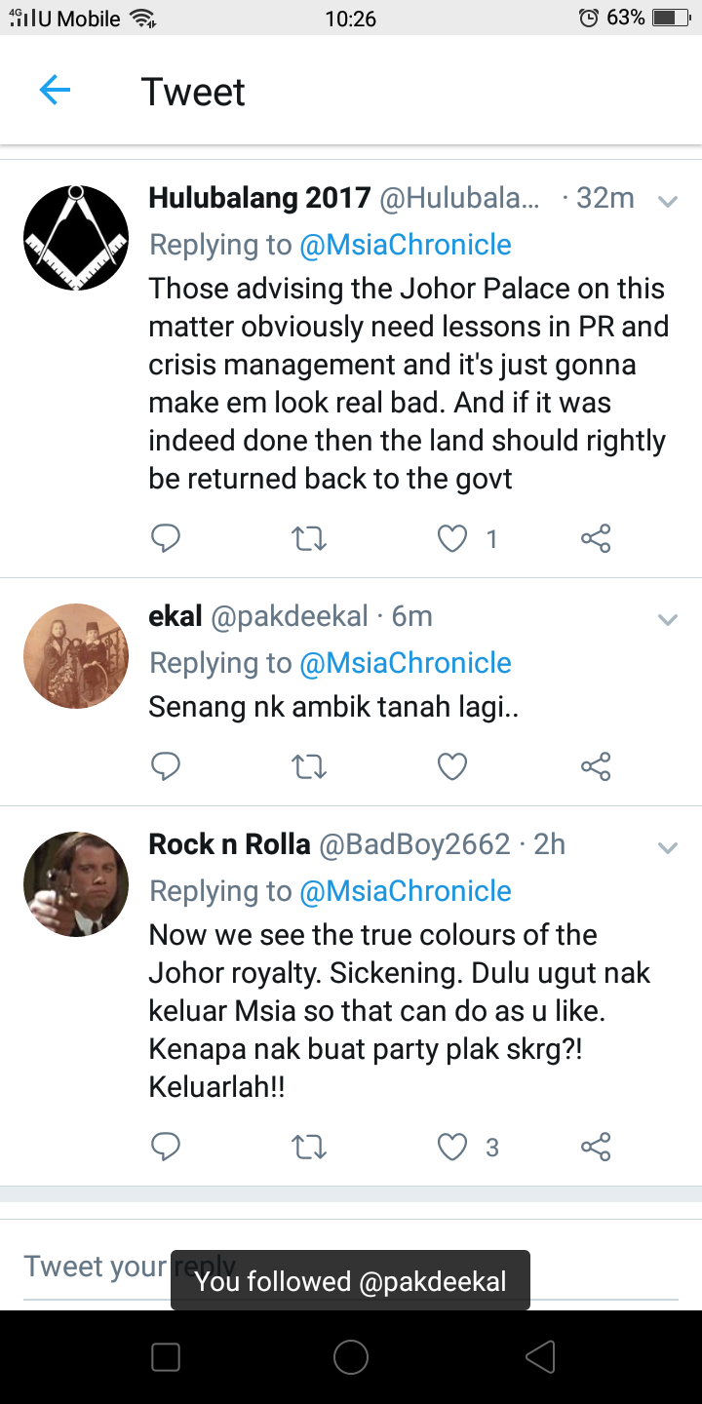
Task: Tap the Tweet your reply field
Action: click(x=351, y=1267)
